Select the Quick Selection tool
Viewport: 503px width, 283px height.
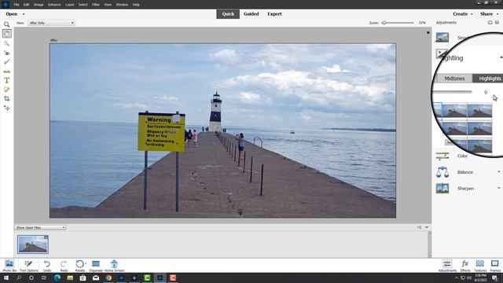pyautogui.click(x=7, y=43)
